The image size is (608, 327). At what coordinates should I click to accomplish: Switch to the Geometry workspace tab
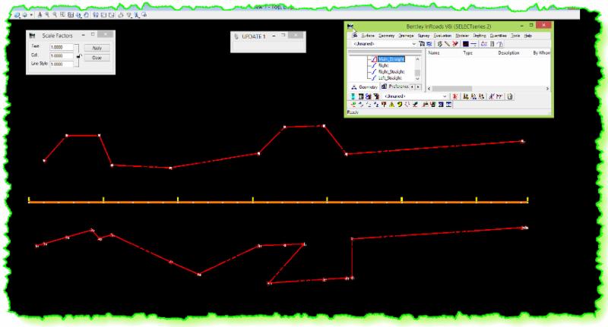(364, 87)
